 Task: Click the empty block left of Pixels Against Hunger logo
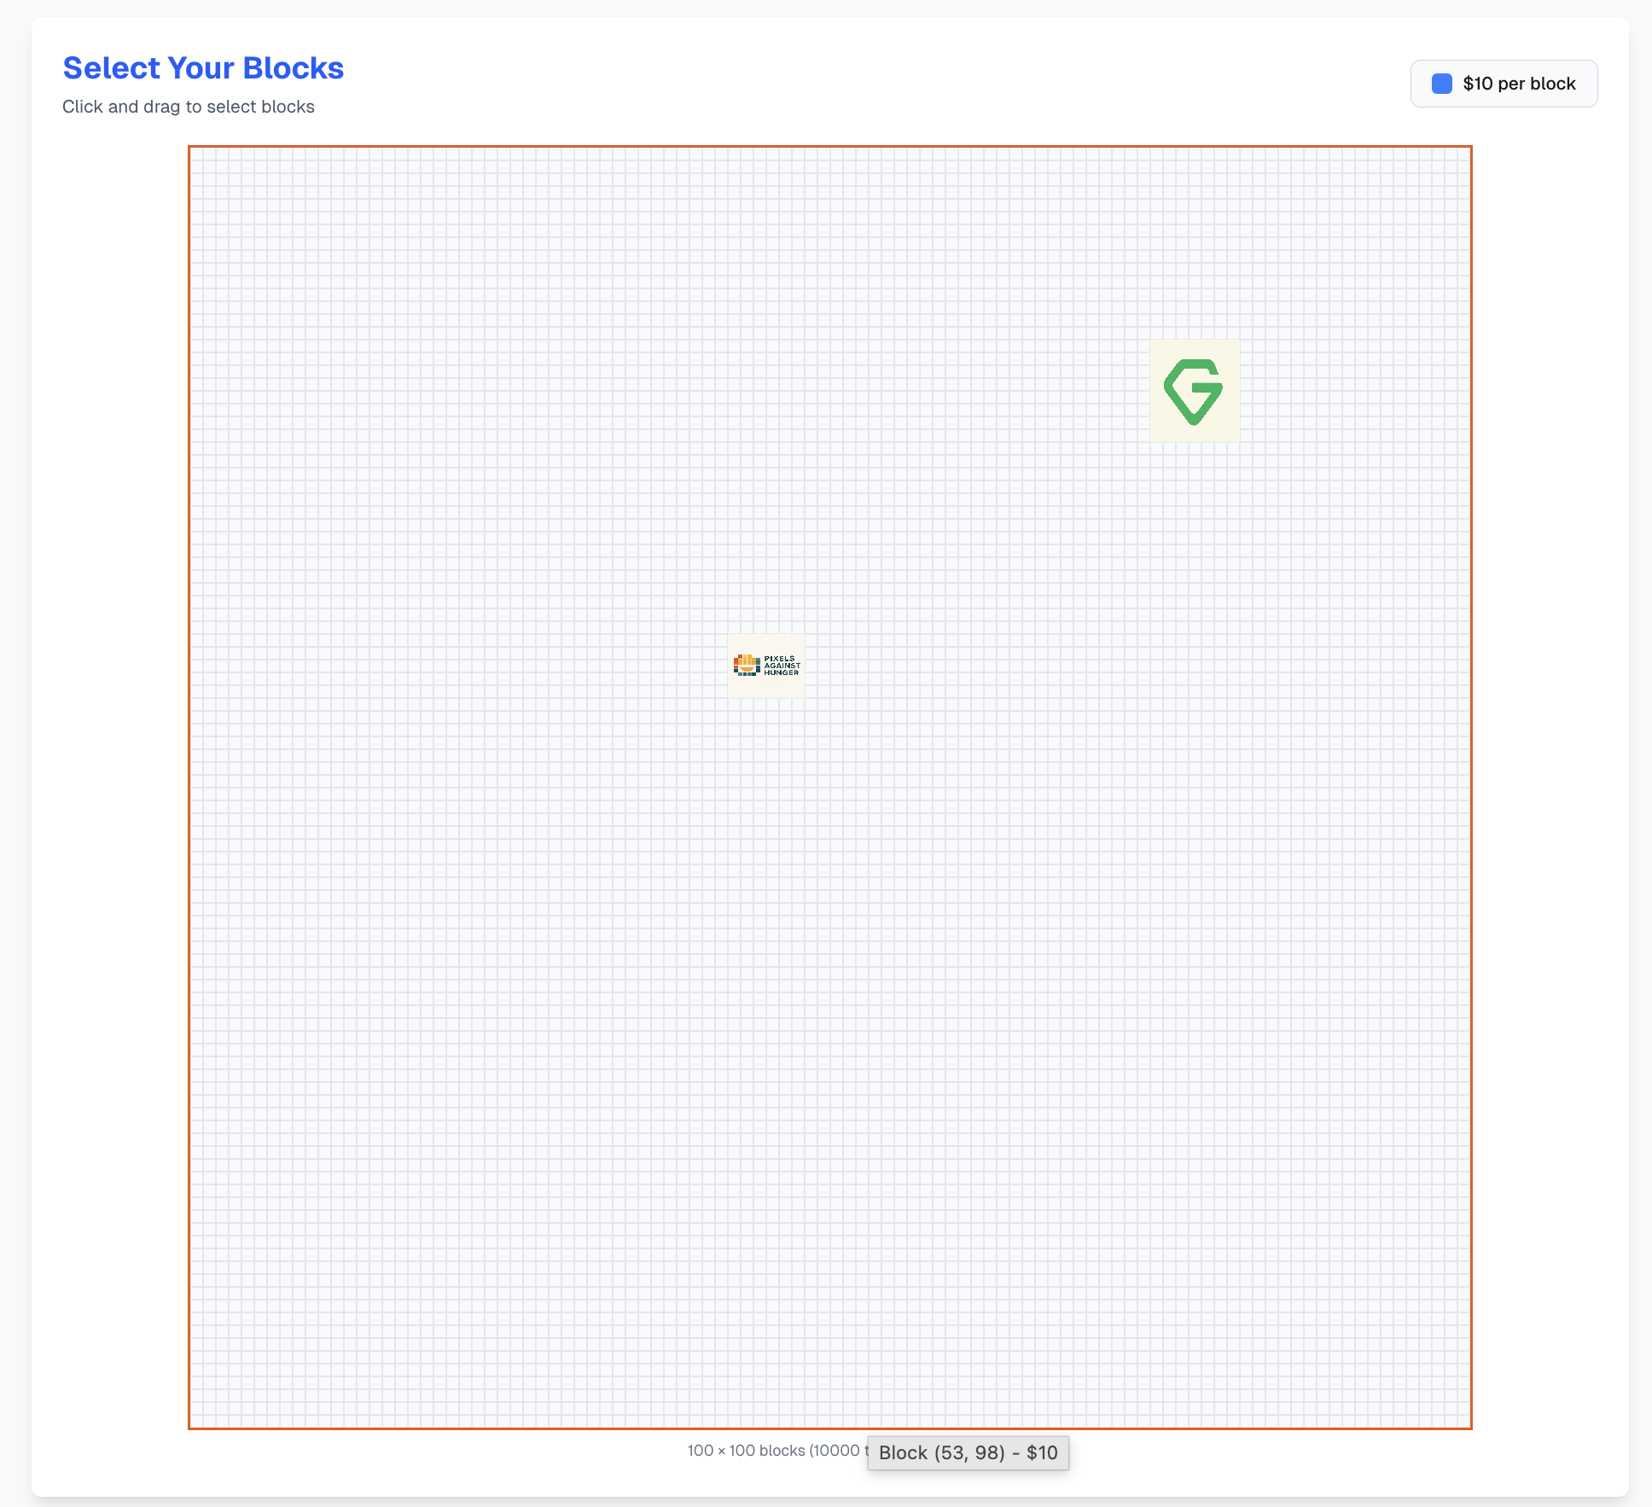pos(721,666)
